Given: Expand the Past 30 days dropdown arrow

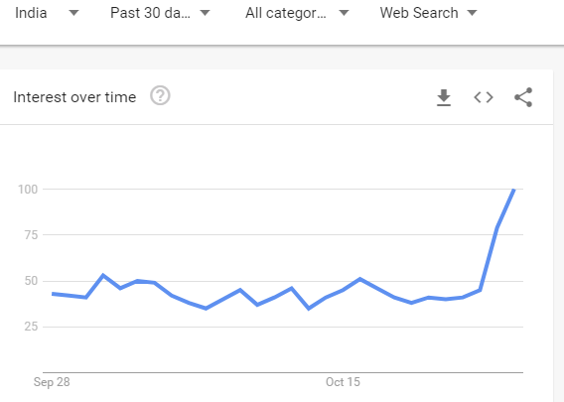Looking at the screenshot, I should [205, 13].
